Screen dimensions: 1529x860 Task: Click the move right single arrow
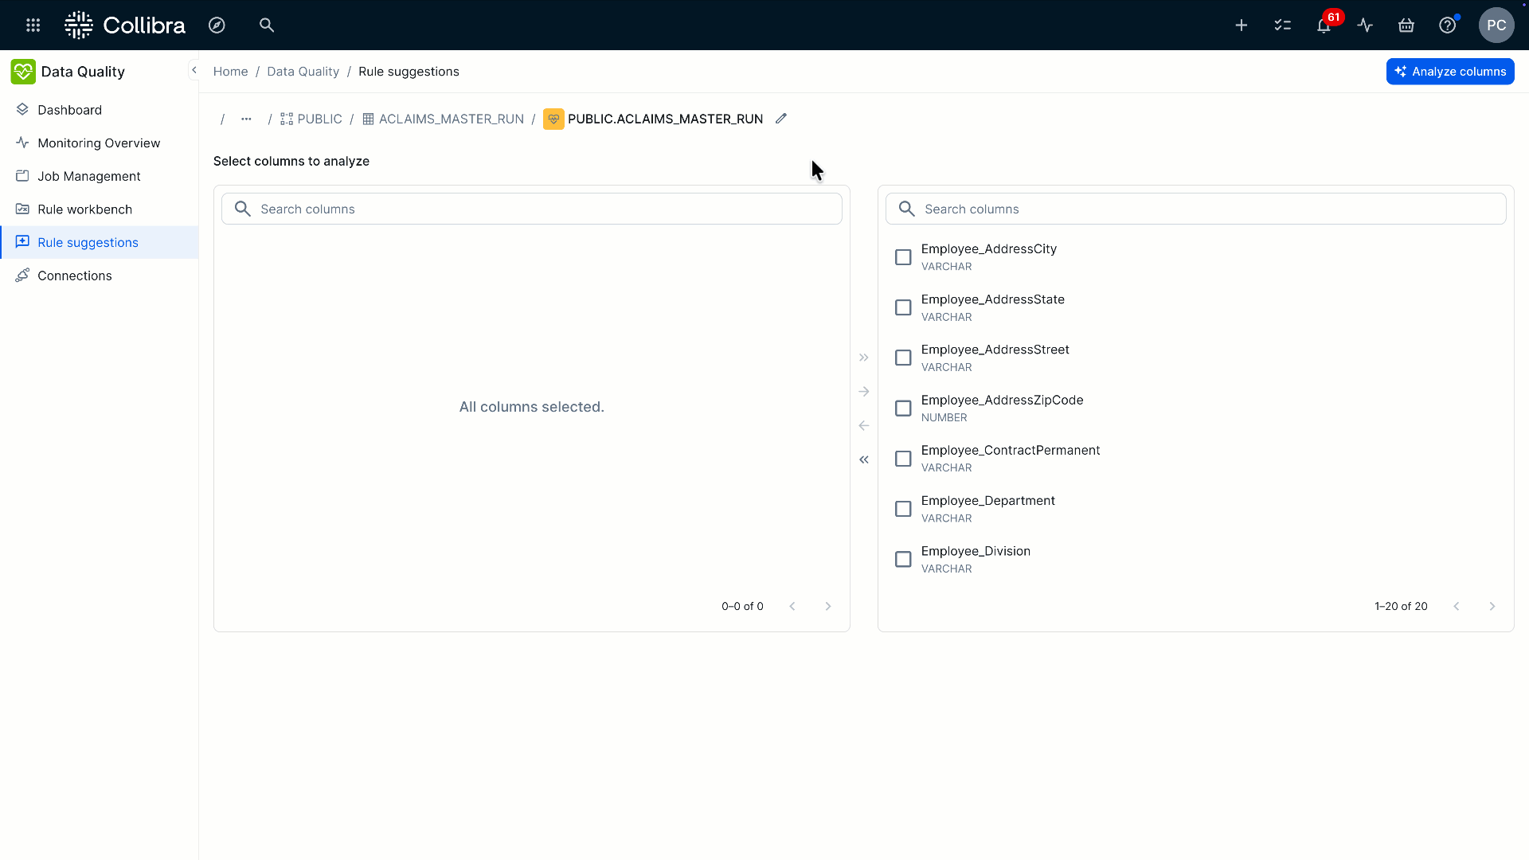tap(864, 392)
